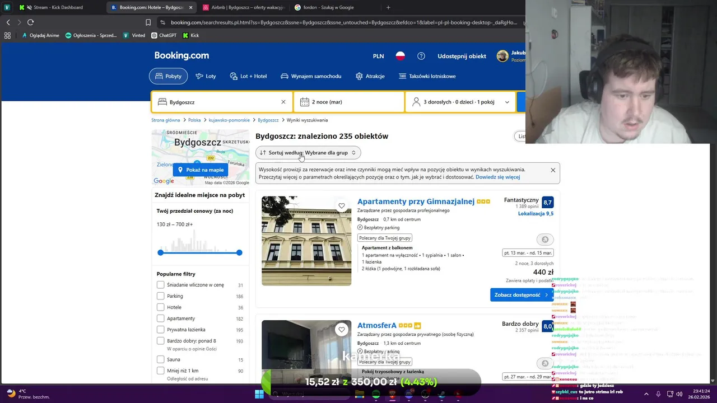Click the Dowiedz się więcej link

click(x=497, y=177)
